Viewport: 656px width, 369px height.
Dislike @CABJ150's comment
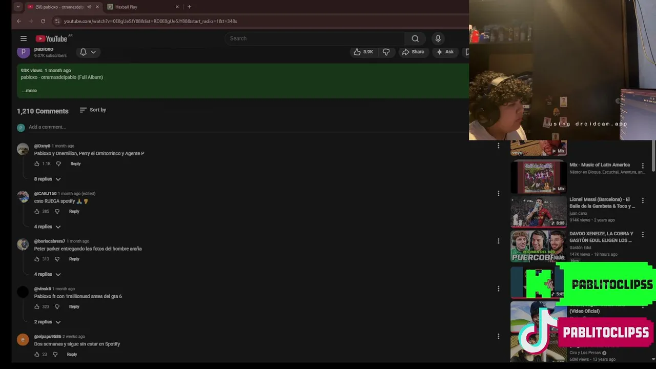pyautogui.click(x=57, y=211)
